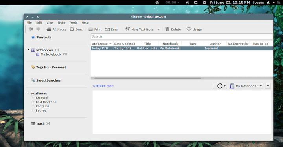
Task: Select the Last Modified attribute label
Action: [46, 102]
